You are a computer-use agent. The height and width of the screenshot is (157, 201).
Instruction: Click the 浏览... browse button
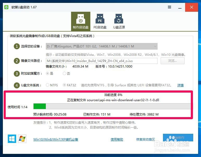pyautogui.click(x=173, y=61)
